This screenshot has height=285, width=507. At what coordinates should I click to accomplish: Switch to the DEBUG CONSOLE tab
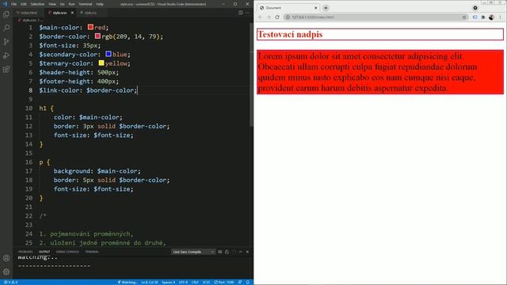tap(67, 252)
